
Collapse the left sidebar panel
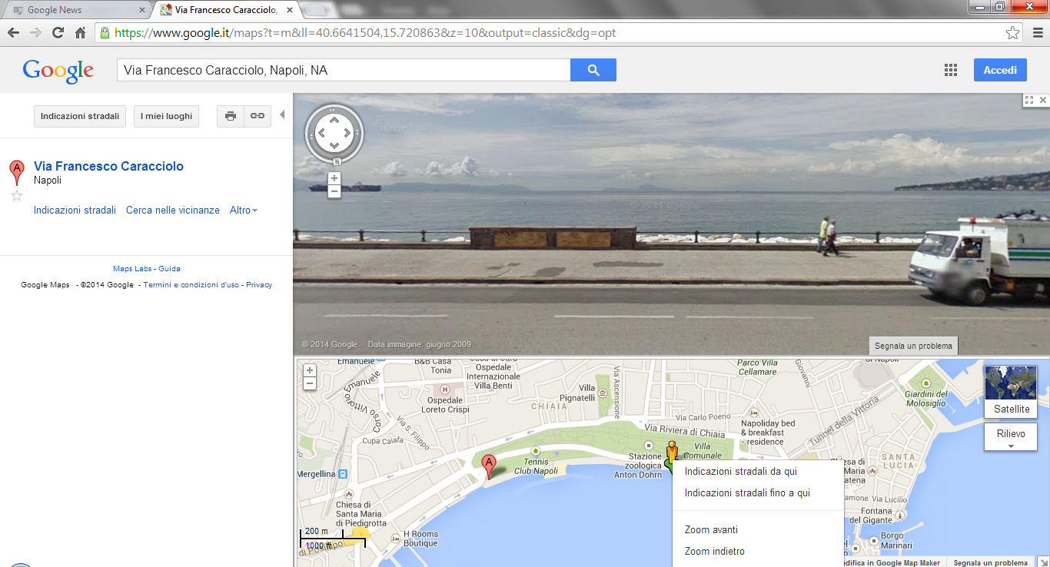[282, 115]
